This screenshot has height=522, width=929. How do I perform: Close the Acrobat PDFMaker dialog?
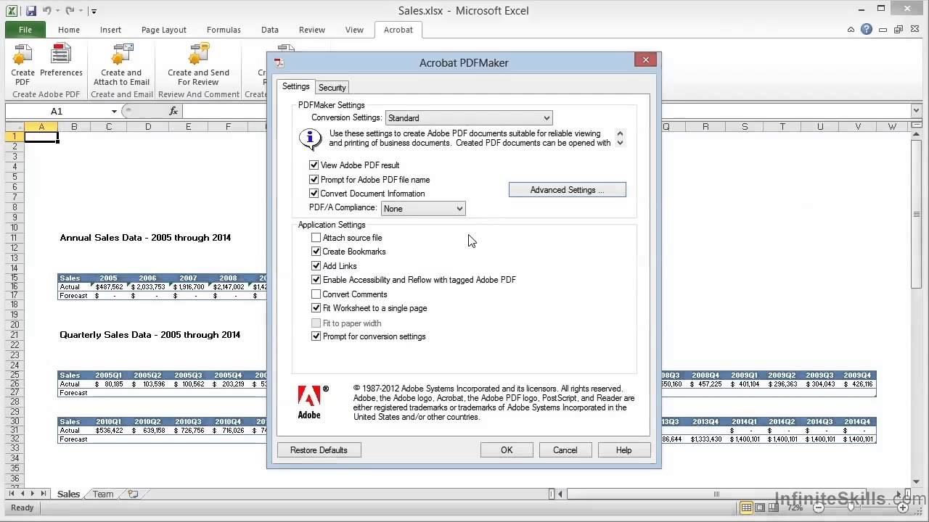coord(646,60)
